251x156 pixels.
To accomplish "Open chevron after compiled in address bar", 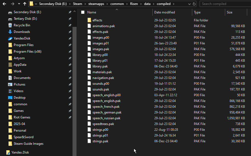I will (174, 4).
